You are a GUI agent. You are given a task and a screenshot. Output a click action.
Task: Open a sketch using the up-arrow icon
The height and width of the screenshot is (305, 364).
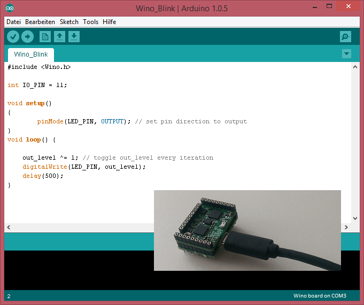click(x=59, y=37)
